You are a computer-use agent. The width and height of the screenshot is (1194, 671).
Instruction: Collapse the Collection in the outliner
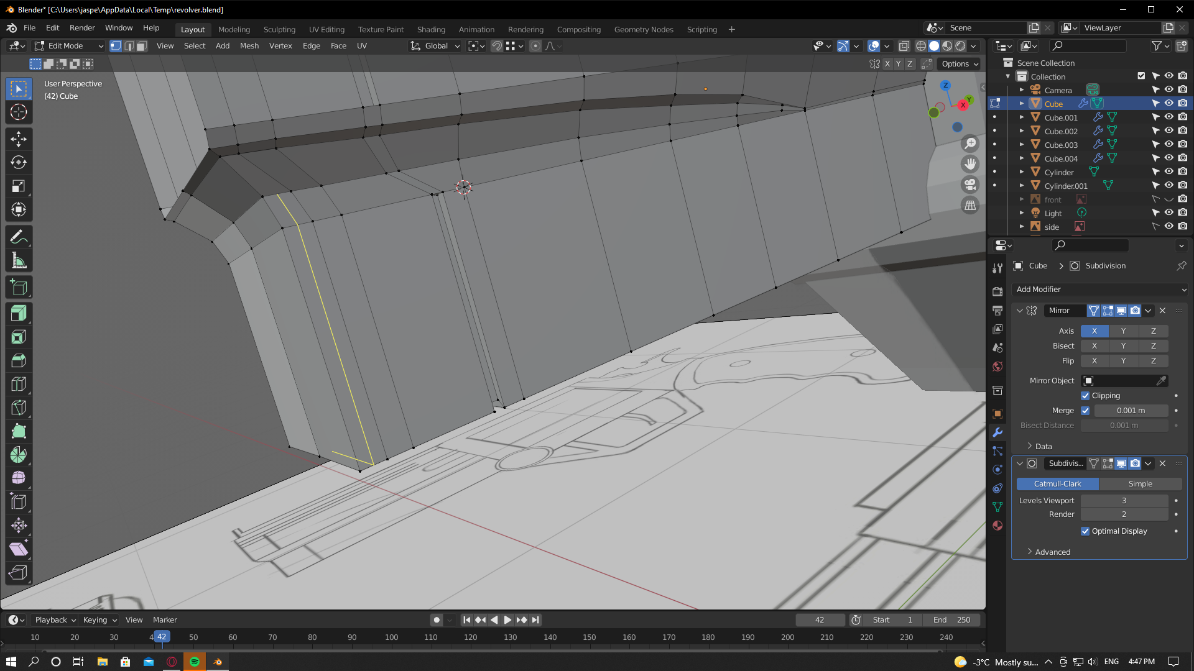1006,76
